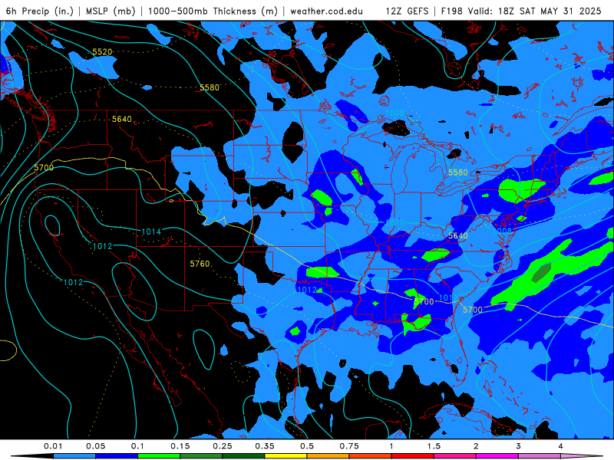
Task: Click the dark green 0.25–0.35 legend swatch
Action: pyautogui.click(x=243, y=456)
